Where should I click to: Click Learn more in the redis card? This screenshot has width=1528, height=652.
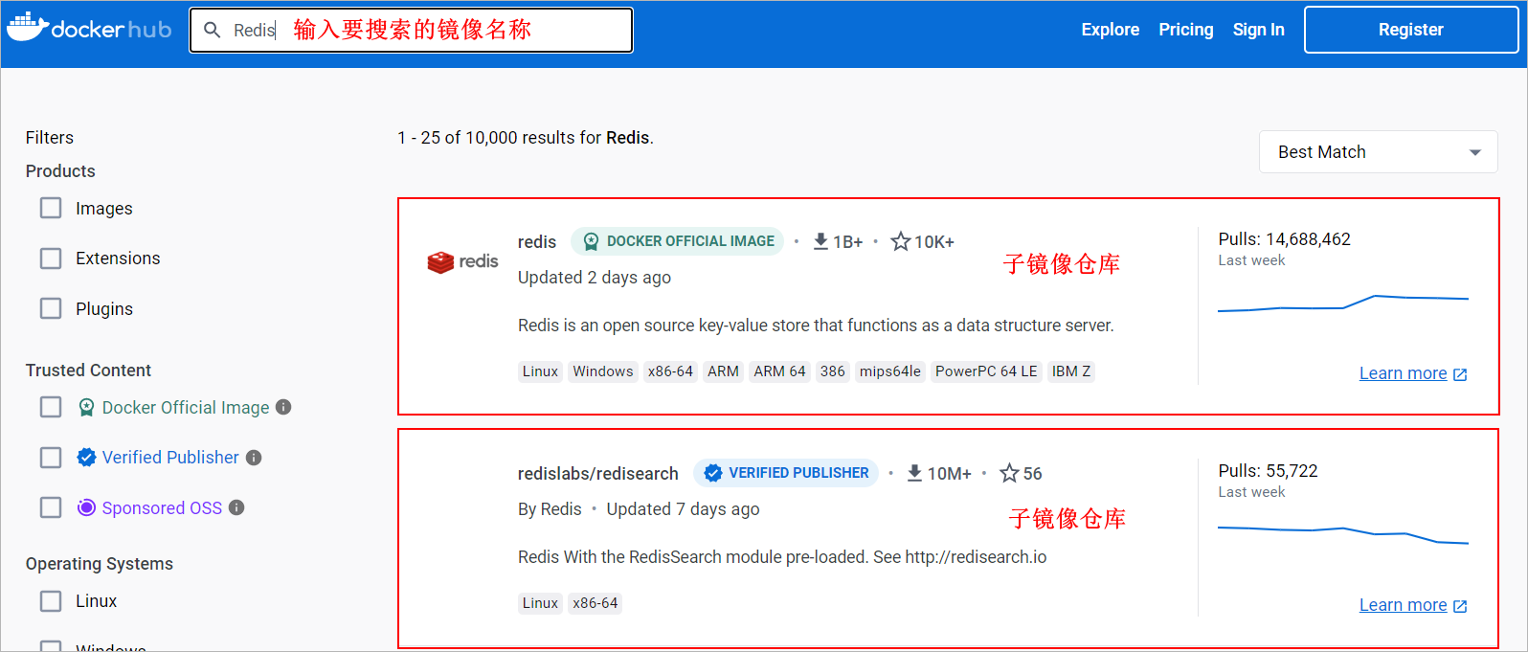1403,373
